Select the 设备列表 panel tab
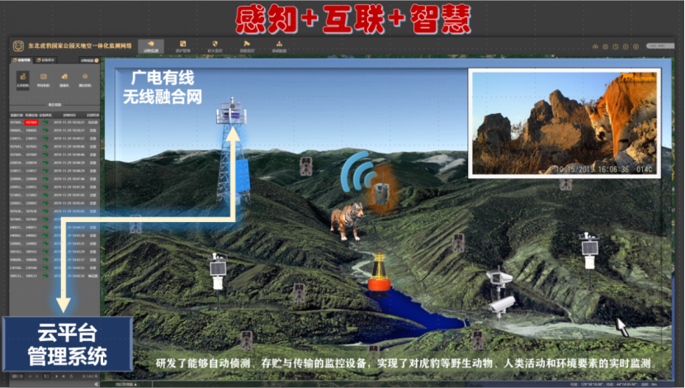Viewport: 685px width, 388px height. pyautogui.click(x=23, y=60)
